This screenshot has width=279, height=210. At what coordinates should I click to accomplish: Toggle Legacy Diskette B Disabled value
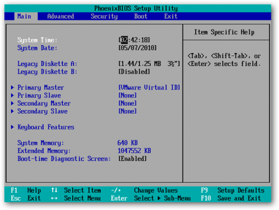coord(134,72)
